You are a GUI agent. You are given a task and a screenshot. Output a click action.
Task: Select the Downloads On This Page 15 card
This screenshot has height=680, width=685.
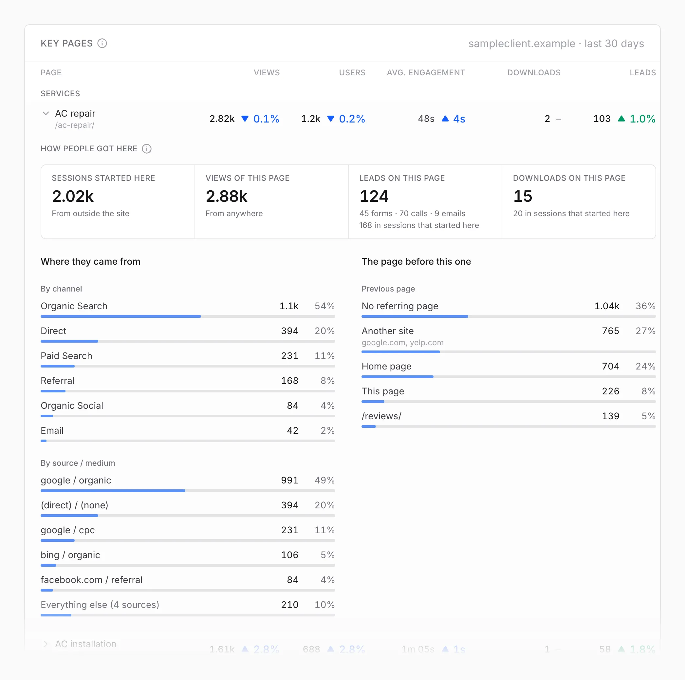point(579,201)
